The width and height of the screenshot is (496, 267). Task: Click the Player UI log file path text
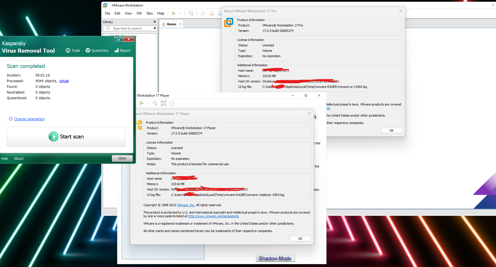tap(228, 195)
